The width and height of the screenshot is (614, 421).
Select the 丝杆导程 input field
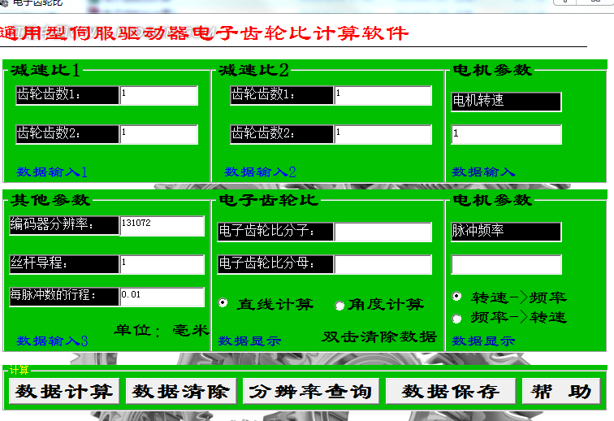coord(162,264)
